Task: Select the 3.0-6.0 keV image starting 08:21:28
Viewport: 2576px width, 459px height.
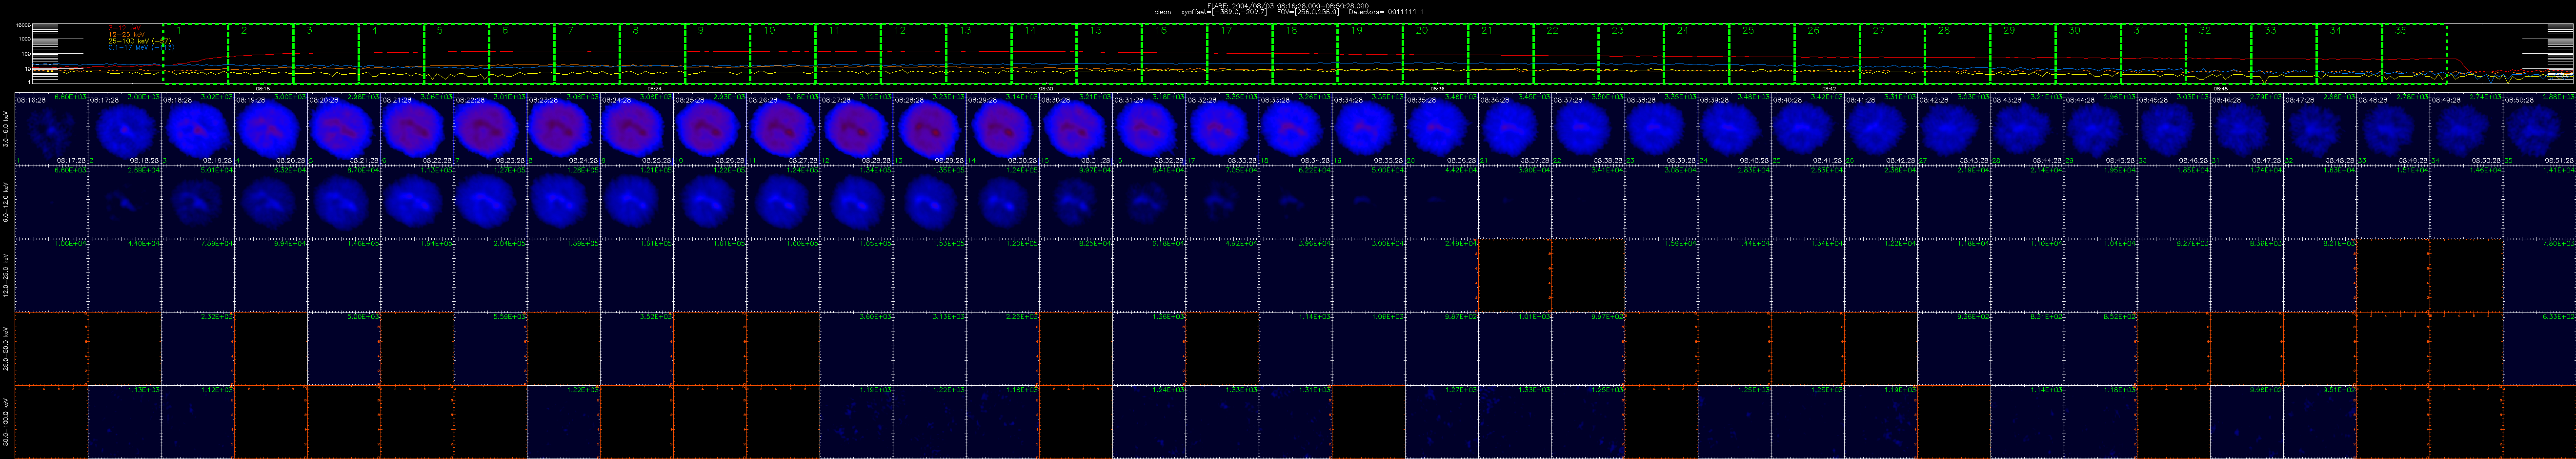Action: tap(417, 129)
